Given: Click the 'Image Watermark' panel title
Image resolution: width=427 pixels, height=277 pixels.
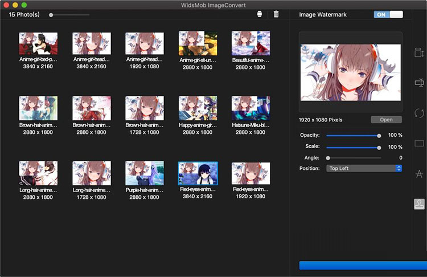Looking at the screenshot, I should (323, 14).
